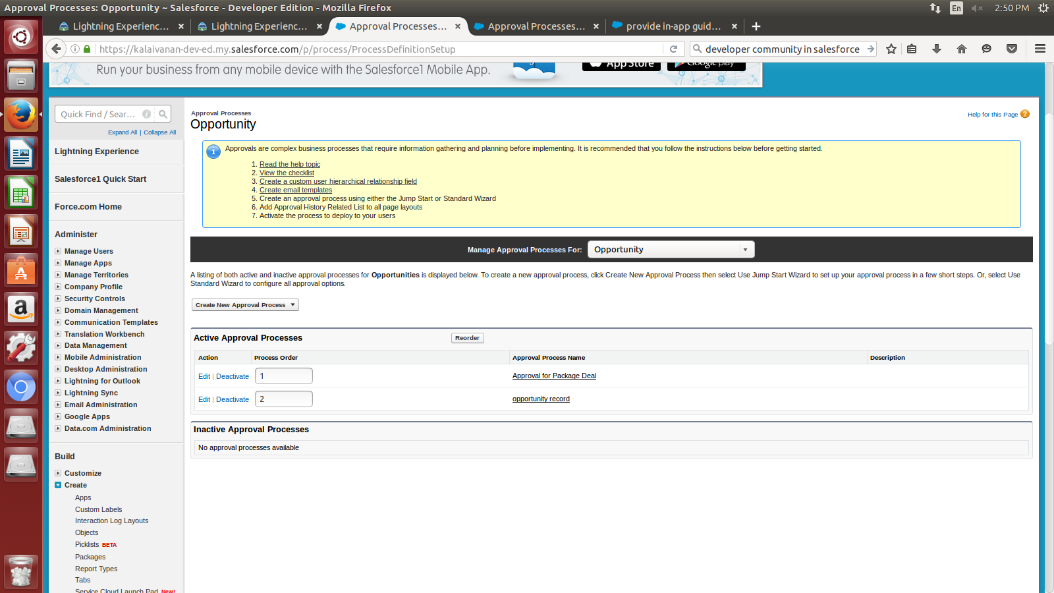
Task: Expand the Manage Apps tree node
Action: tap(58, 263)
